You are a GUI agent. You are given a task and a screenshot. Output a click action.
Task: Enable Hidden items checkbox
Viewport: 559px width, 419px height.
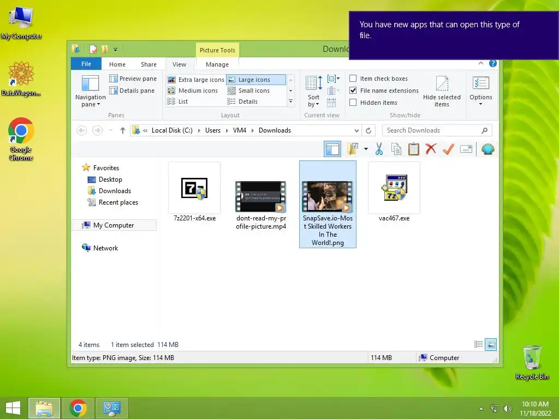[x=353, y=103]
